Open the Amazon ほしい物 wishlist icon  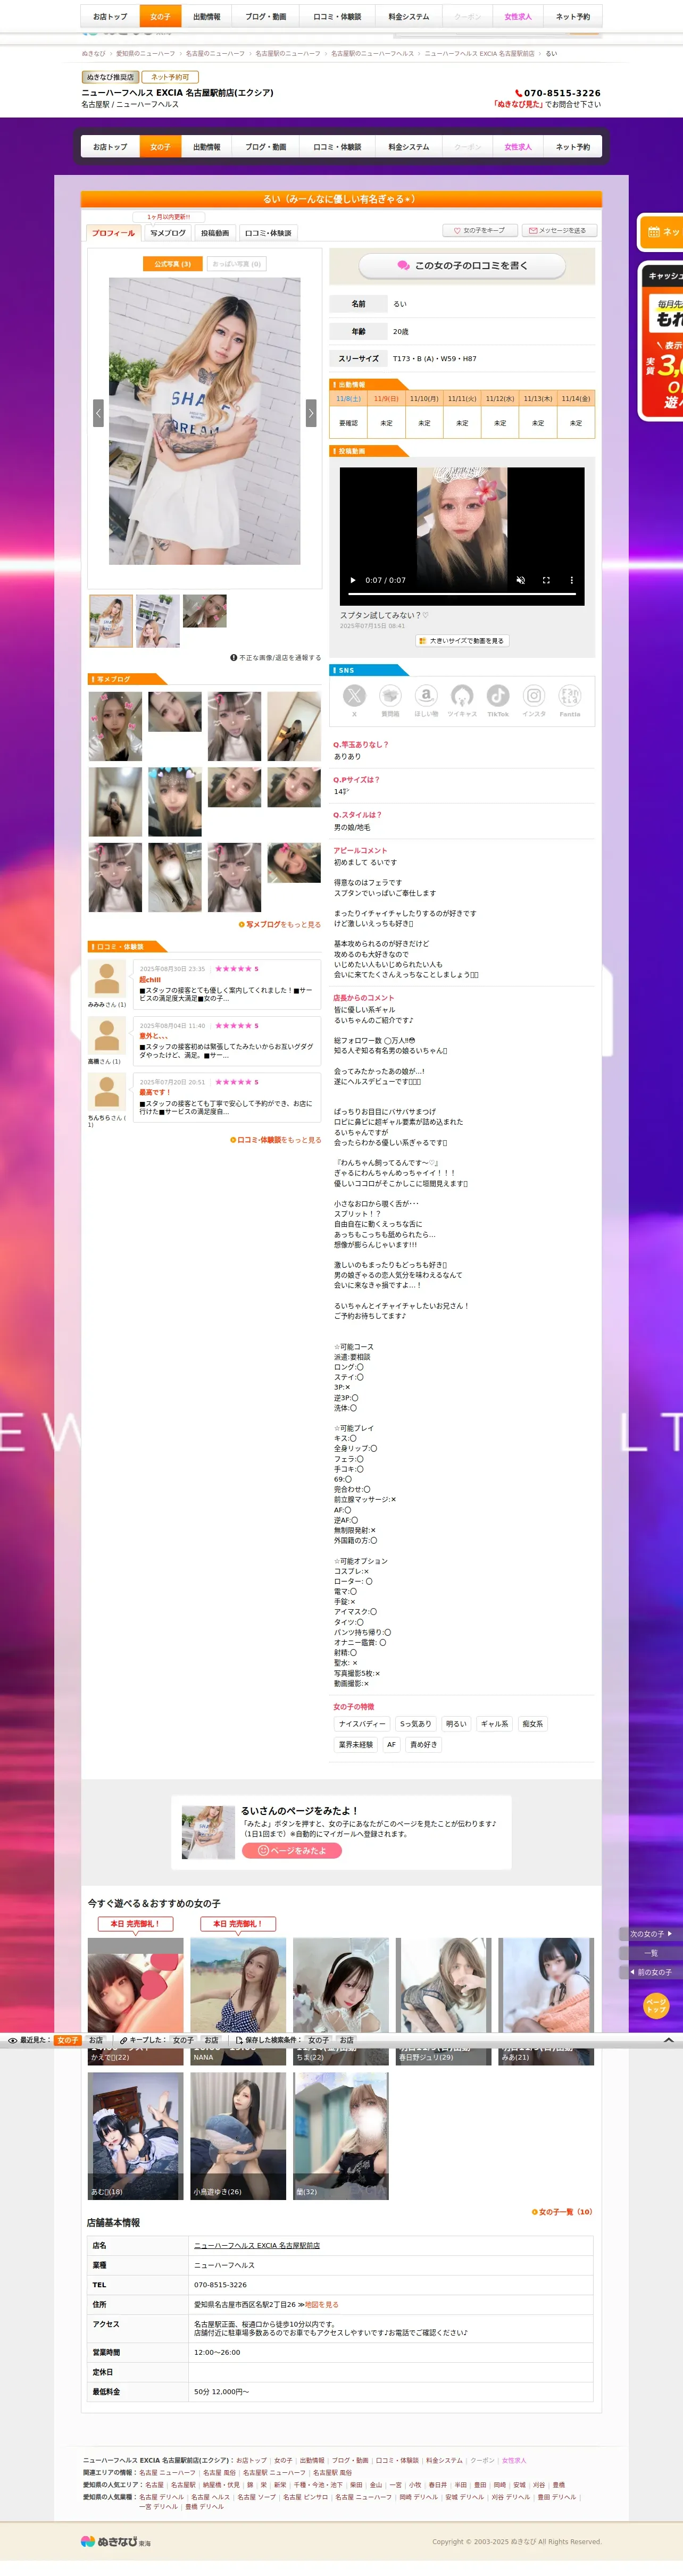426,696
